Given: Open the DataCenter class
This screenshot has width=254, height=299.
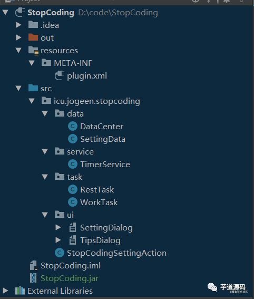Looking at the screenshot, I should (102, 127).
